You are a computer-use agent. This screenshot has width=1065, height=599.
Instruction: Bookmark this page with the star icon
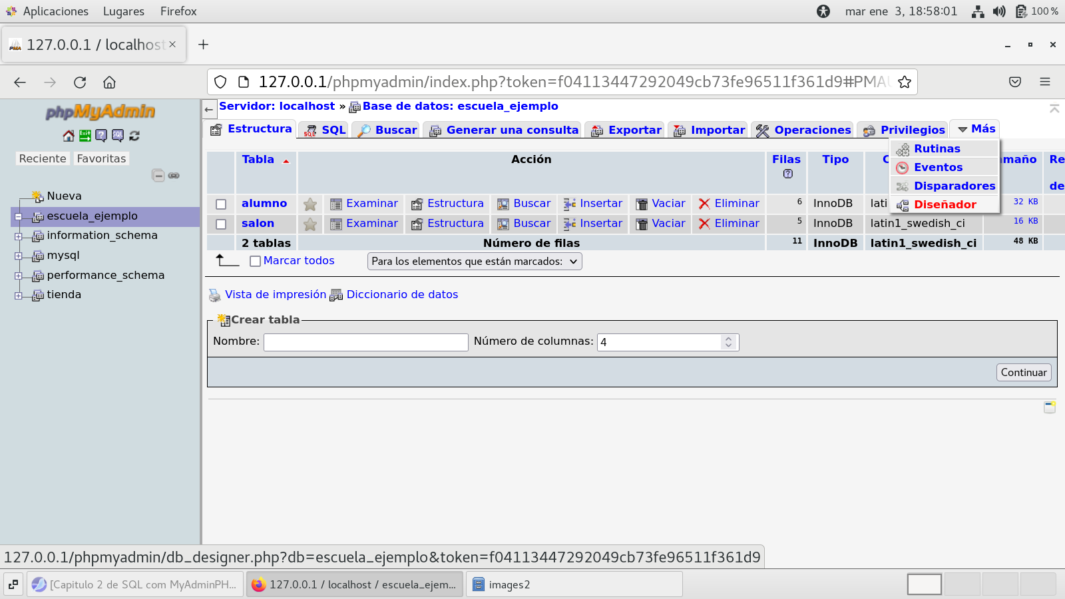click(904, 82)
